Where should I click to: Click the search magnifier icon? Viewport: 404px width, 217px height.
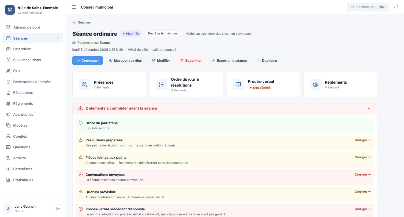click(353, 7)
